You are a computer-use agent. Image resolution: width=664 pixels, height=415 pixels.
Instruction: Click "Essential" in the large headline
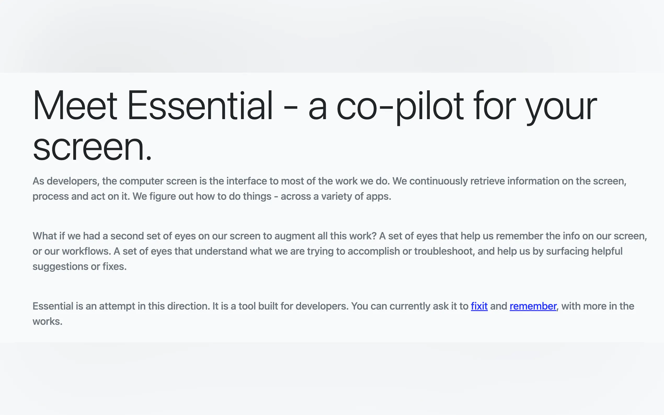click(x=200, y=106)
